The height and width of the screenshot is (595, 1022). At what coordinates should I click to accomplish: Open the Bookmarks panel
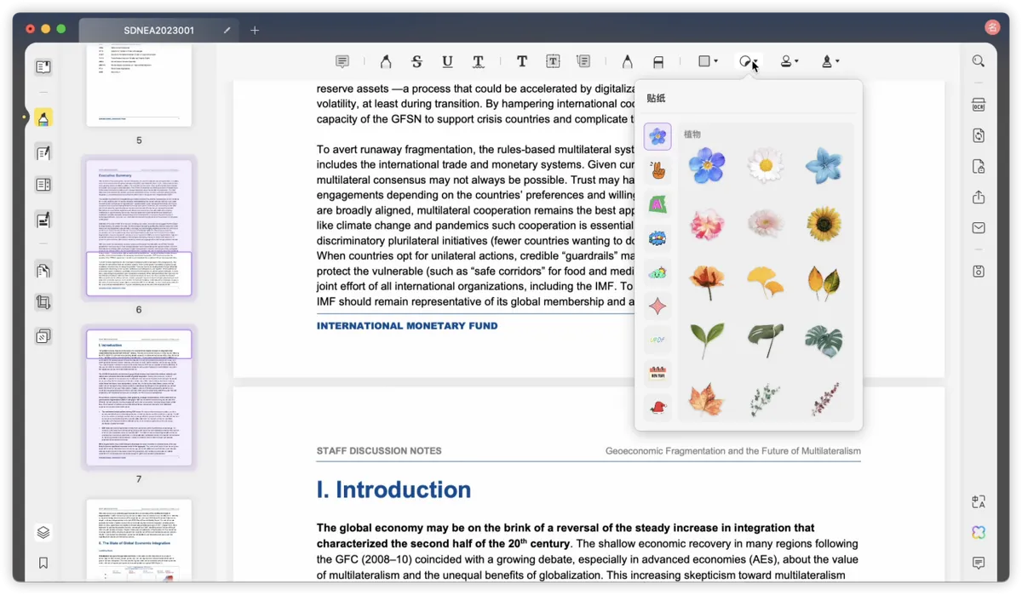pos(43,564)
